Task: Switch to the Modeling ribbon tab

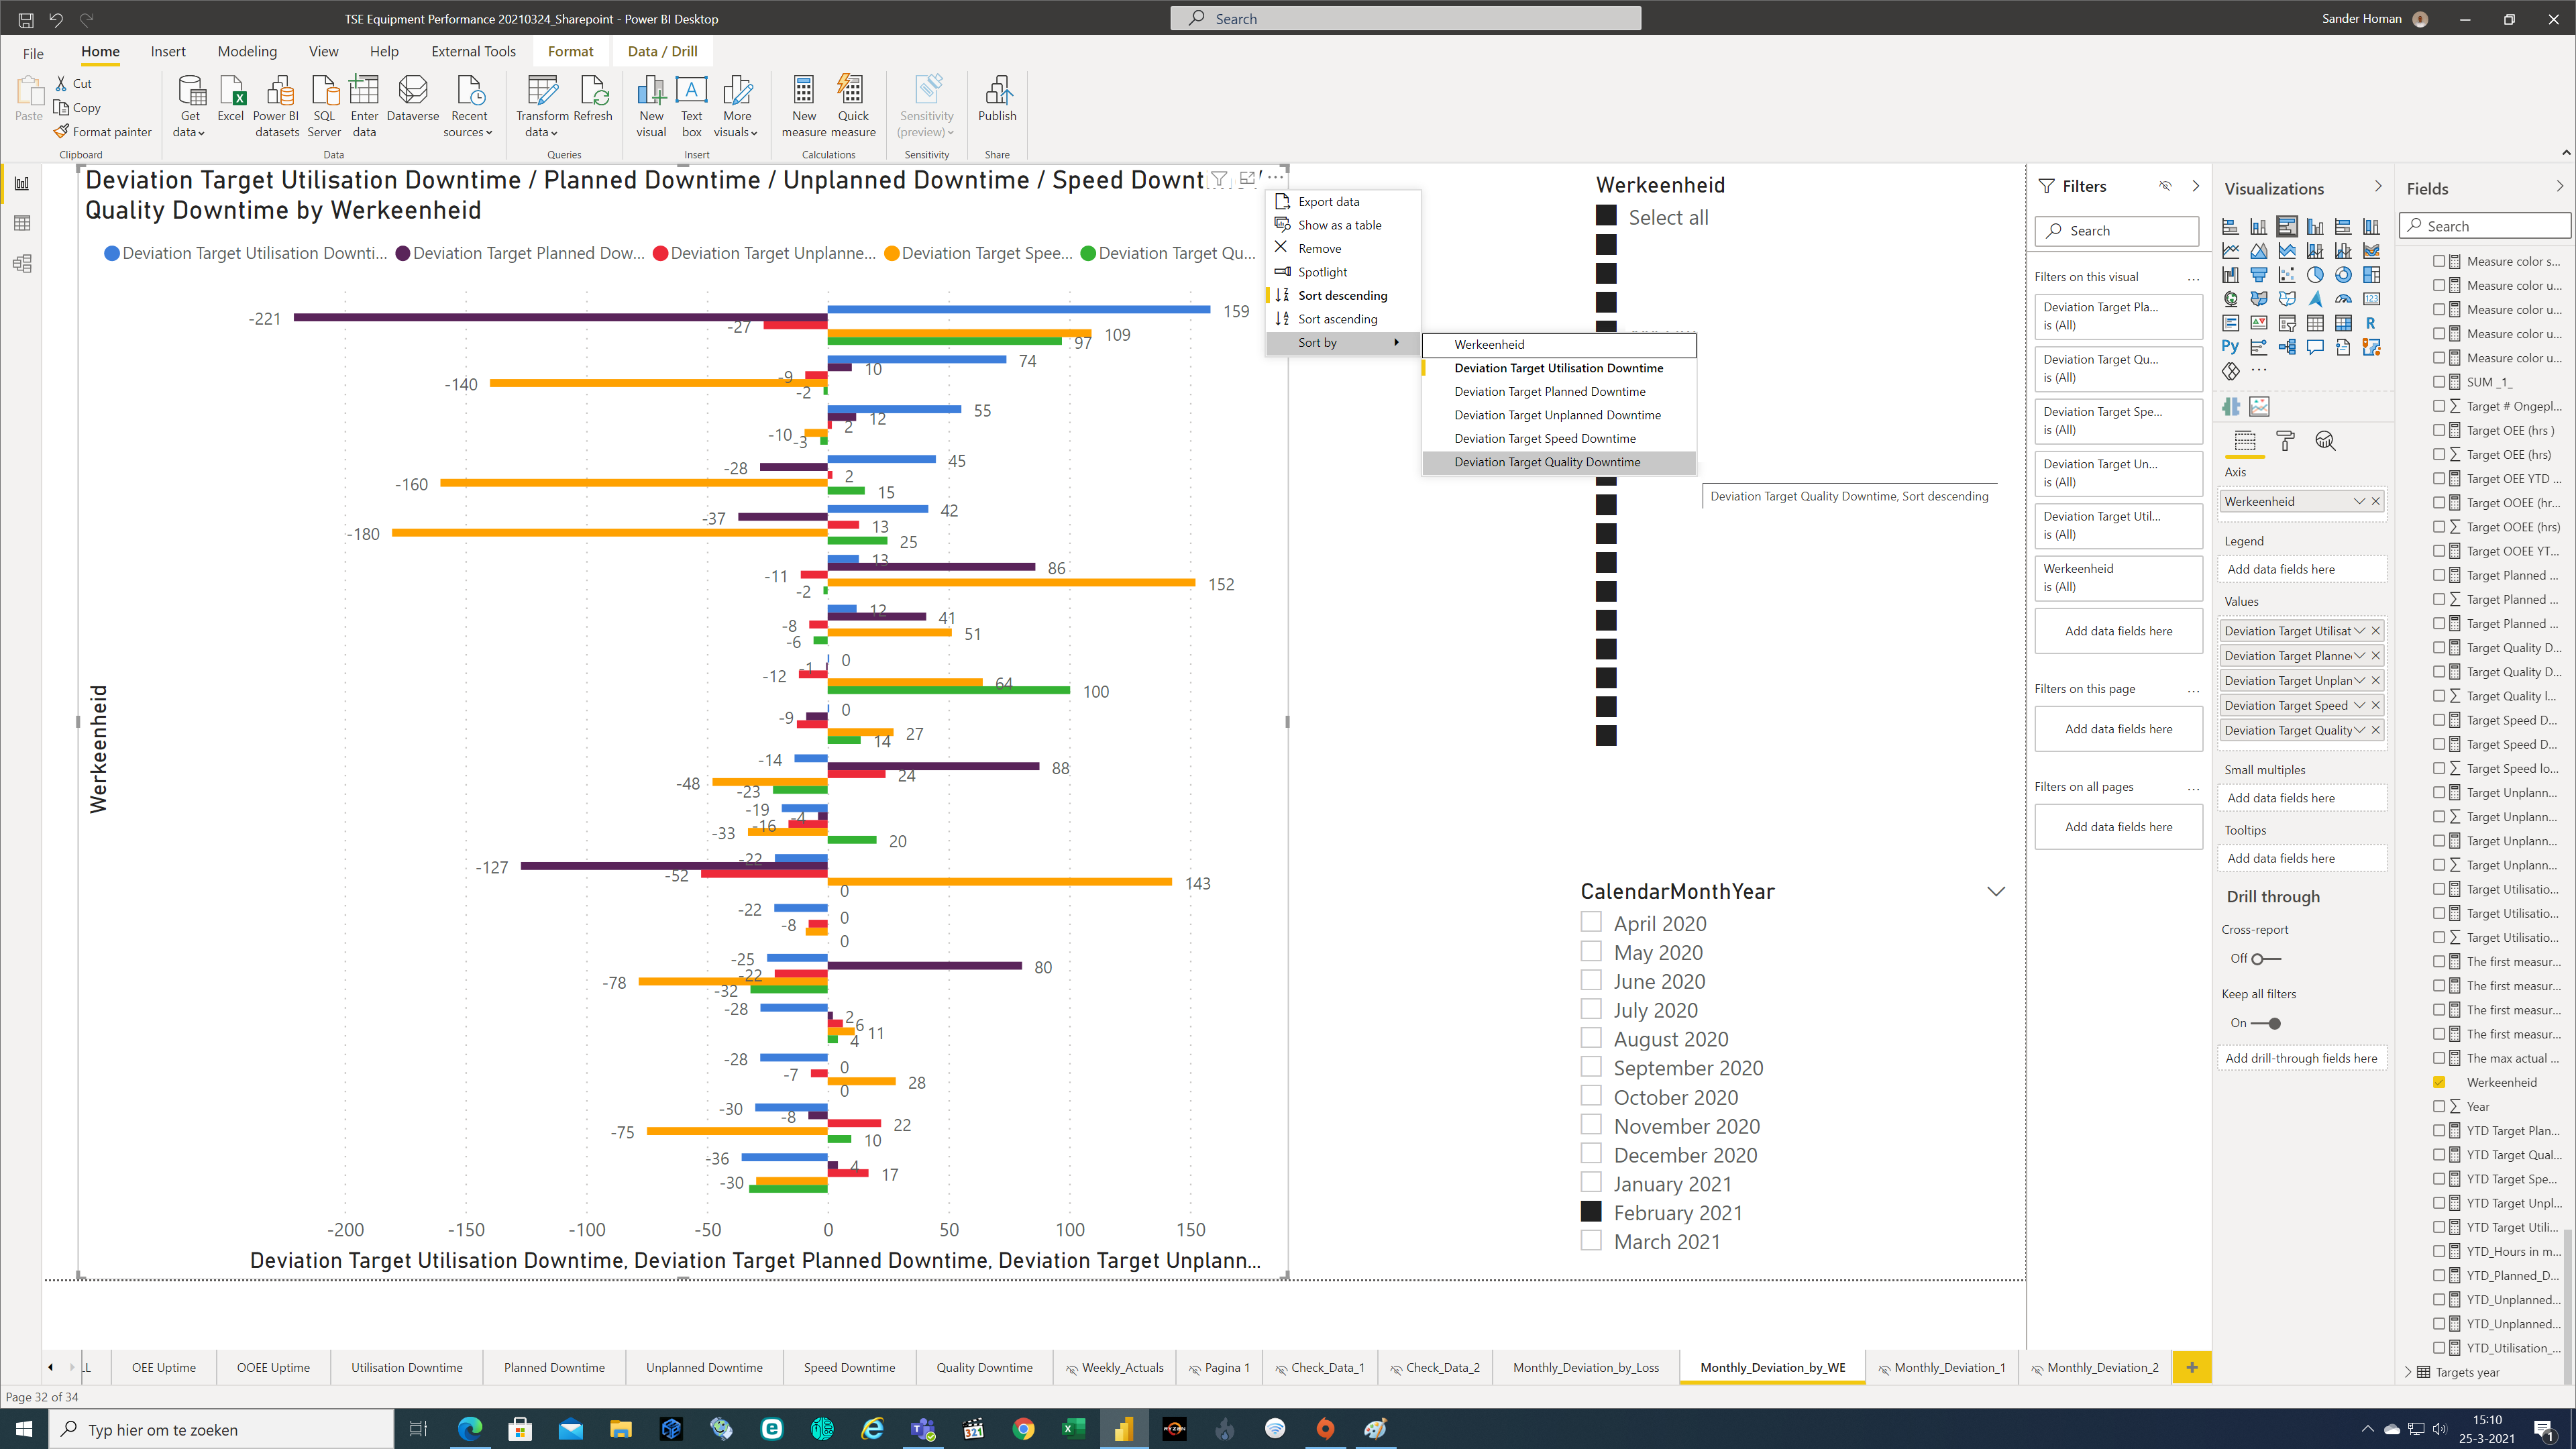Action: 247,51
